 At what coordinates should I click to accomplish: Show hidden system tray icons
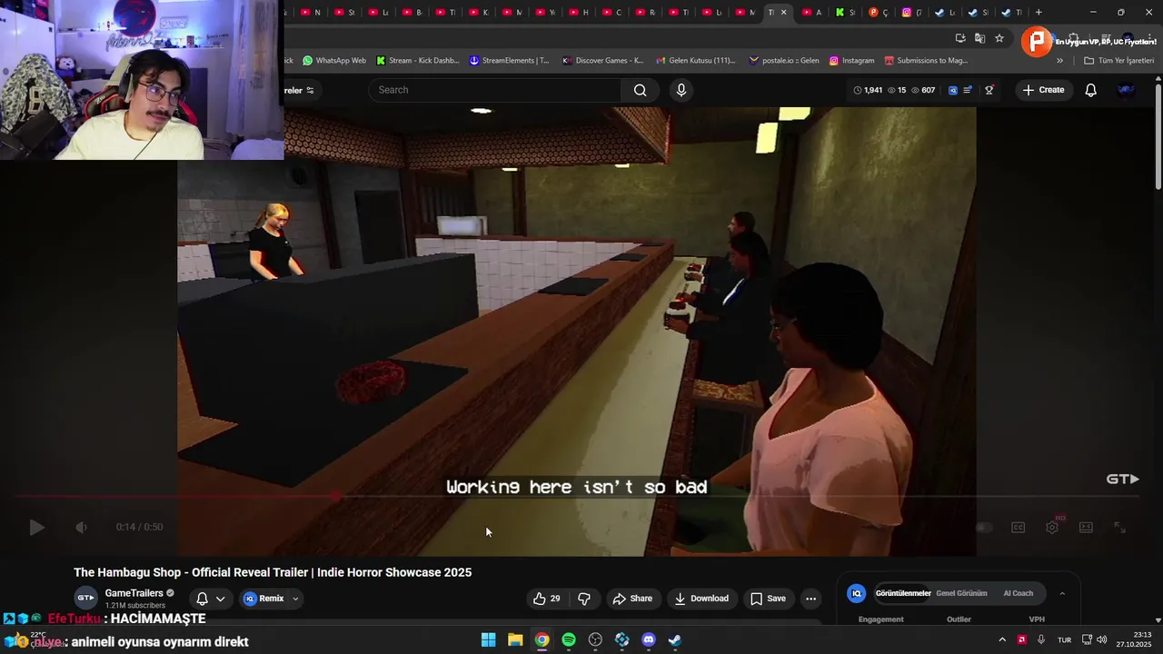(x=1002, y=639)
